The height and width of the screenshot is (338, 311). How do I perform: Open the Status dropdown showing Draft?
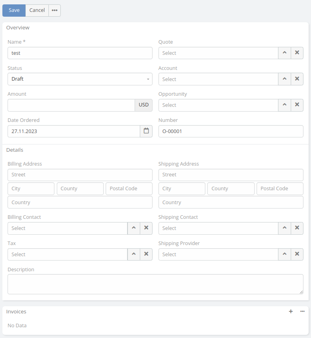[x=79, y=79]
